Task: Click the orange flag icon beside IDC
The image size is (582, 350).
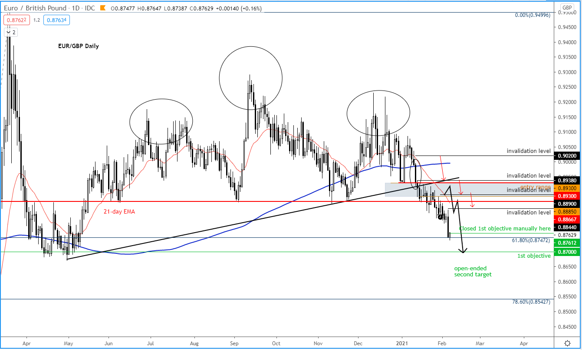Action: tap(102, 8)
